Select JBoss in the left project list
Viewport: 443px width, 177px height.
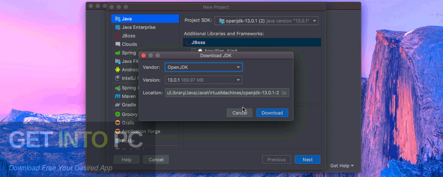[x=145, y=36]
